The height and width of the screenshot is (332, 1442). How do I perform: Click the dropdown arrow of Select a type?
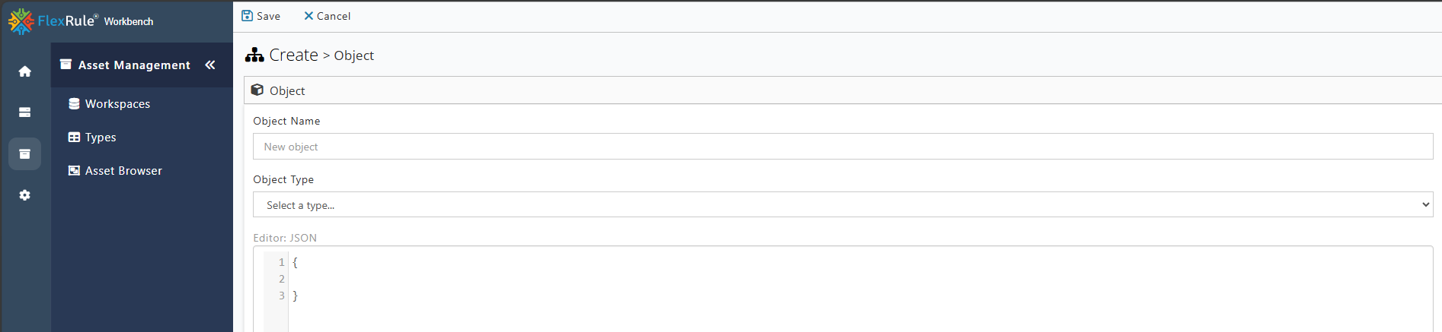point(1425,205)
